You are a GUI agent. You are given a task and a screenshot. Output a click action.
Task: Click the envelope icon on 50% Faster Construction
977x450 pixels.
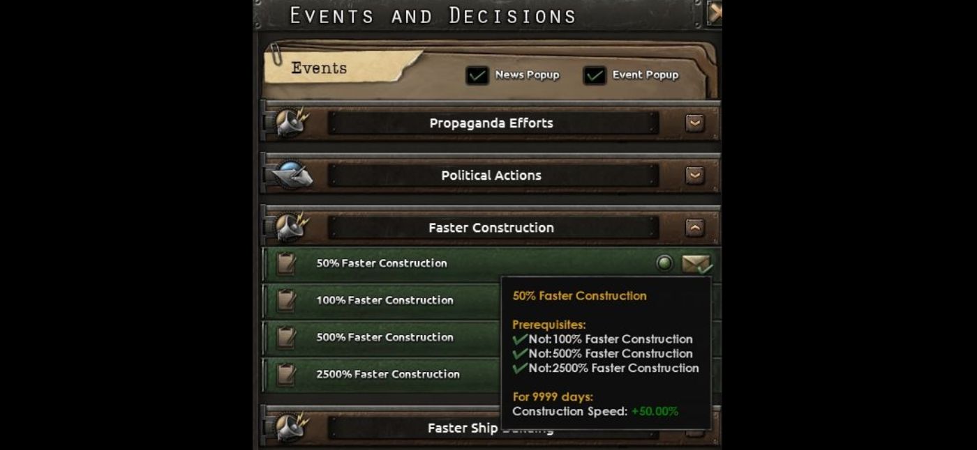(696, 263)
